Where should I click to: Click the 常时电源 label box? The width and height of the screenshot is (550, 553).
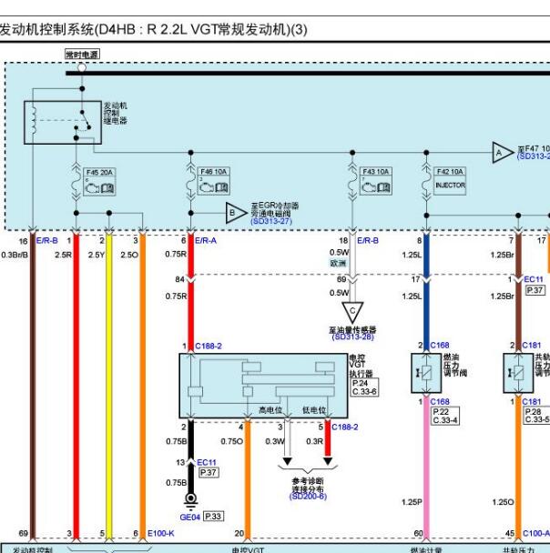83,55
